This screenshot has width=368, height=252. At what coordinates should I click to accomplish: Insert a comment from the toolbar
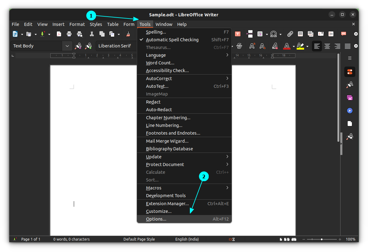pyautogui.click(x=344, y=34)
